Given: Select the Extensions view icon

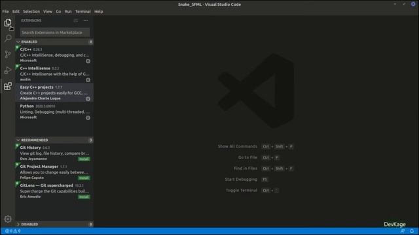Looking at the screenshot, I should (x=8, y=86).
